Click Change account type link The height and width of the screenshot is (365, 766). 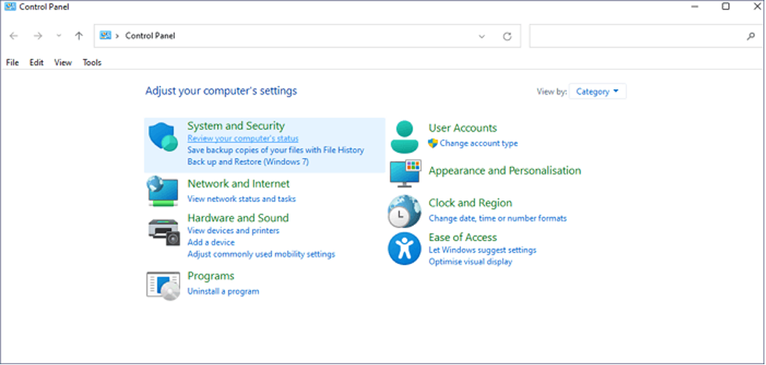(479, 143)
